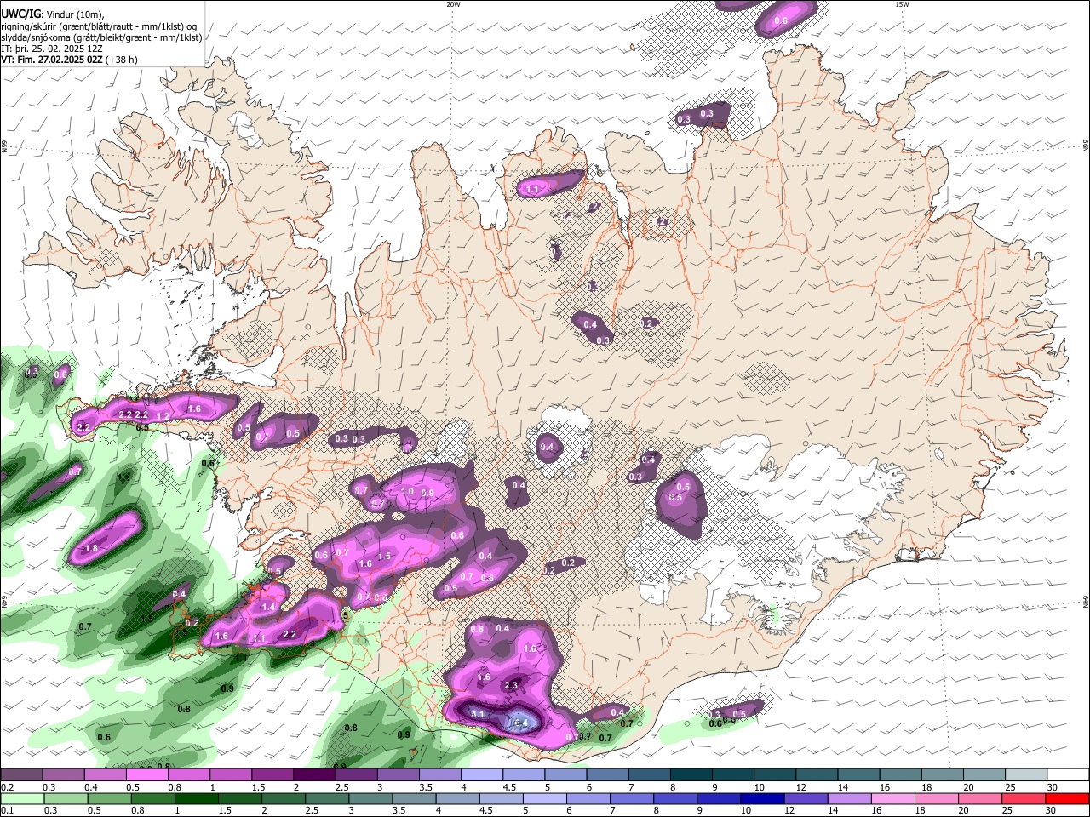Select darkest blue swatch labeled 10 on lower scale
The height and width of the screenshot is (817, 1090).
[760, 798]
